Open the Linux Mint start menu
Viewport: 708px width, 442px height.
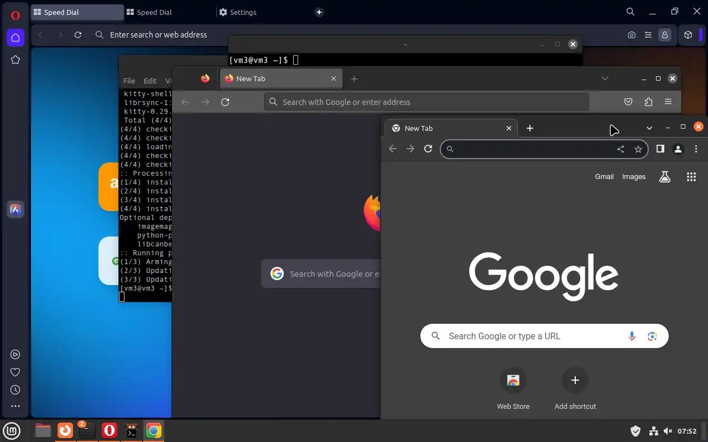[x=12, y=430]
